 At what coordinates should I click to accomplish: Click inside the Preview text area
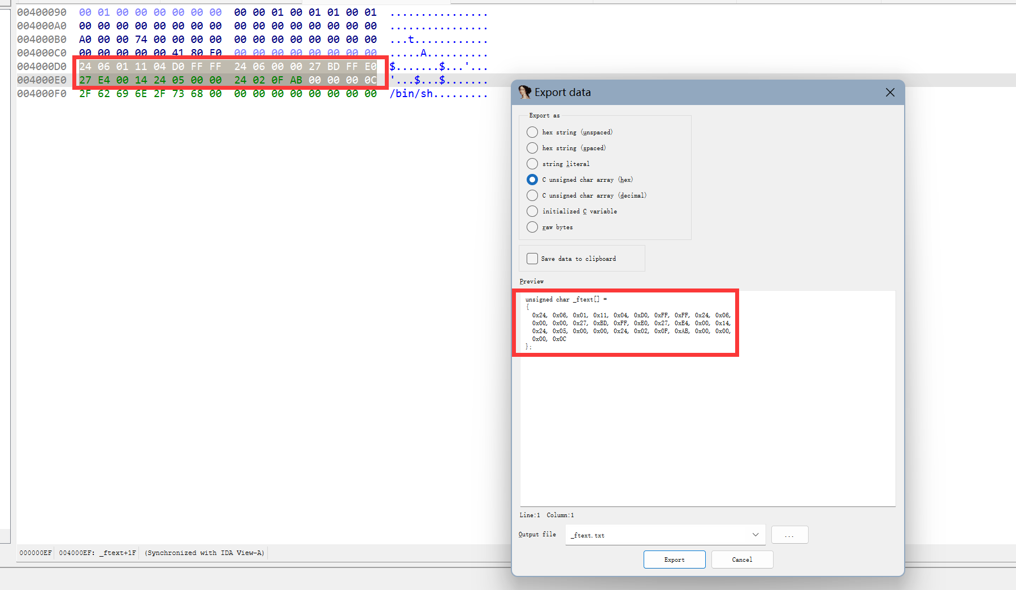click(707, 398)
